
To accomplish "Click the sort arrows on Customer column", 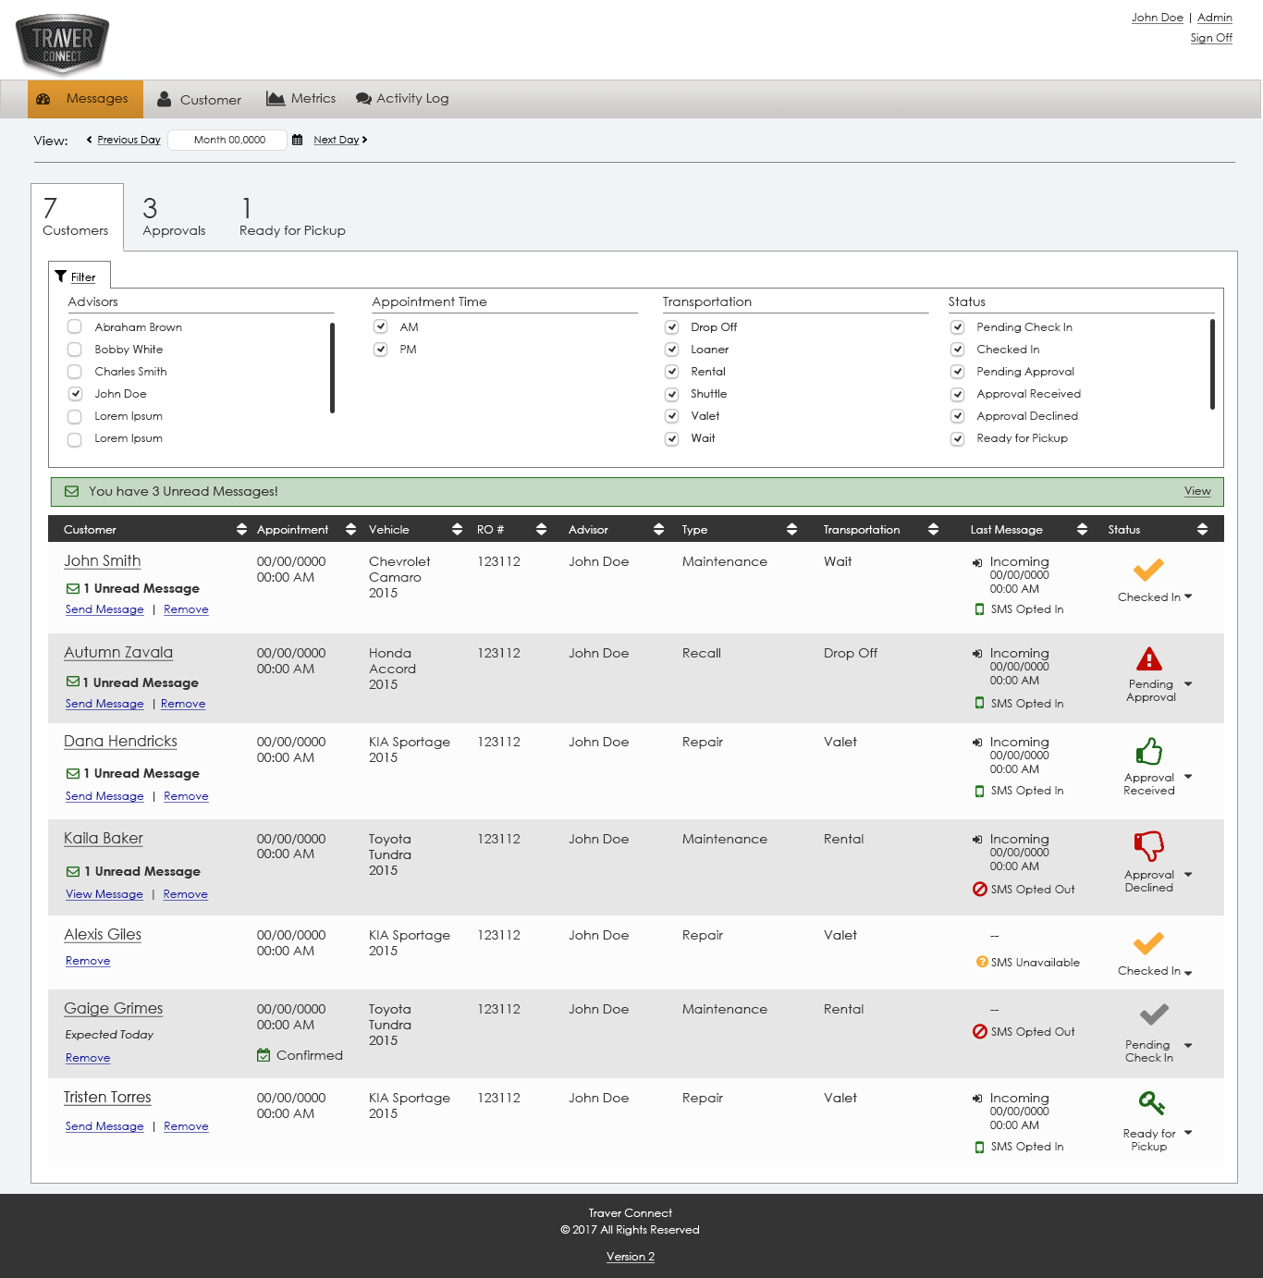I will point(241,529).
